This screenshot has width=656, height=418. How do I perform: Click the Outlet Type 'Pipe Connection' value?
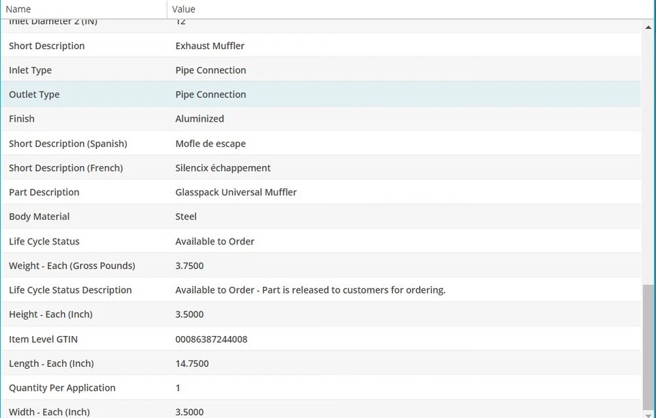point(210,94)
